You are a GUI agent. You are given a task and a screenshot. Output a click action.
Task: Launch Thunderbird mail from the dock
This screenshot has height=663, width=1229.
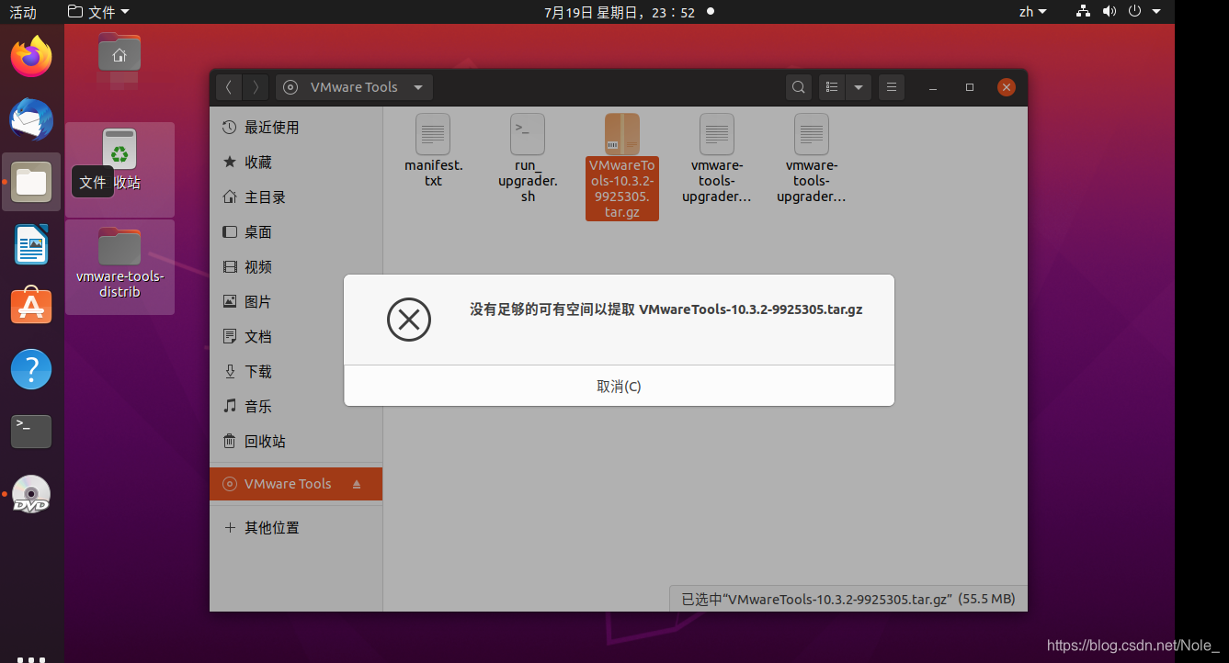31,119
